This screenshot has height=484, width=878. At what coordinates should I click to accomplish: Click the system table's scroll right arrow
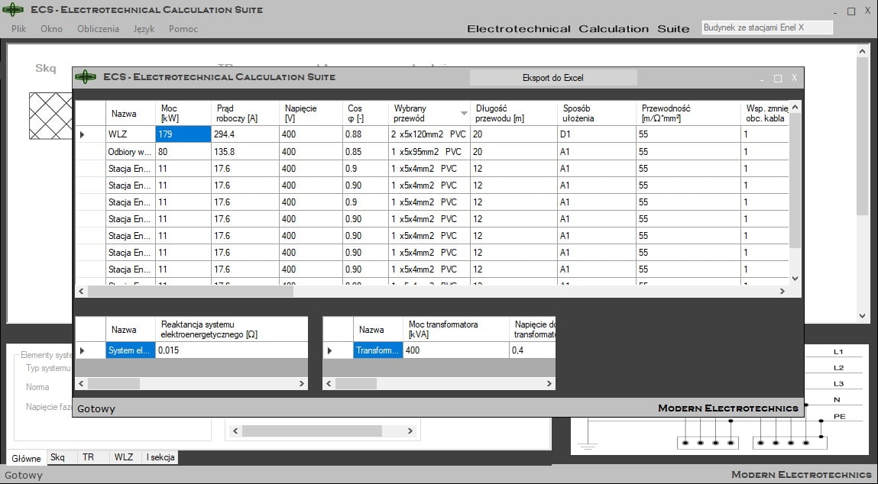coord(302,384)
